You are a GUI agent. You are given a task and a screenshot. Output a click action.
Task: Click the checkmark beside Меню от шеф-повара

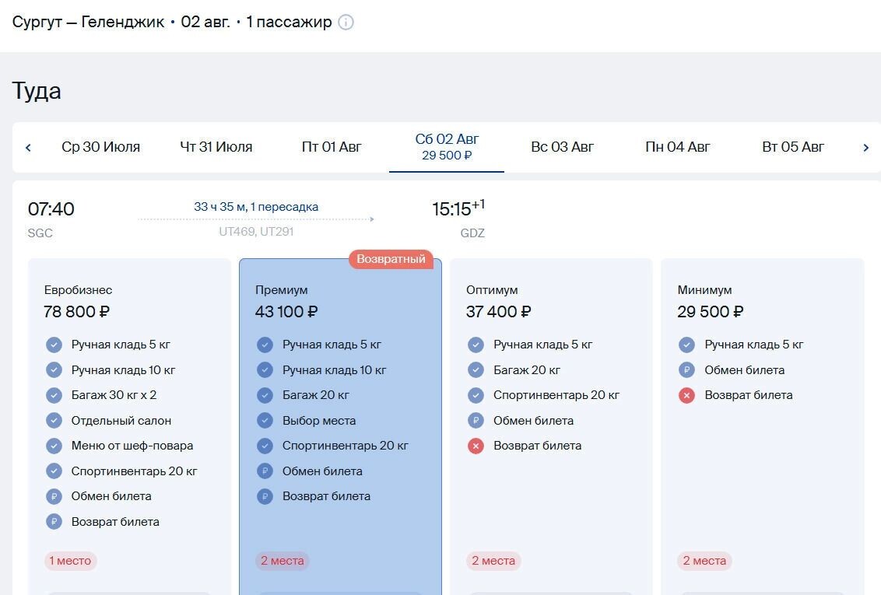pyautogui.click(x=54, y=446)
